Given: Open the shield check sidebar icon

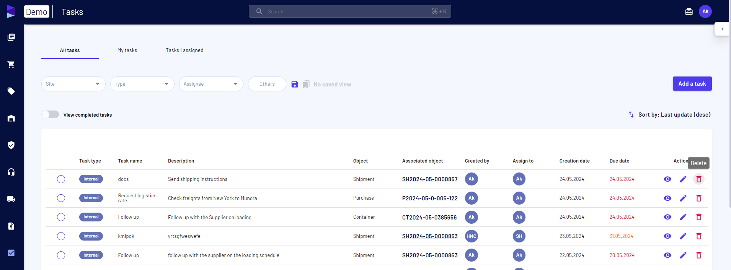Looking at the screenshot, I should (x=11, y=145).
